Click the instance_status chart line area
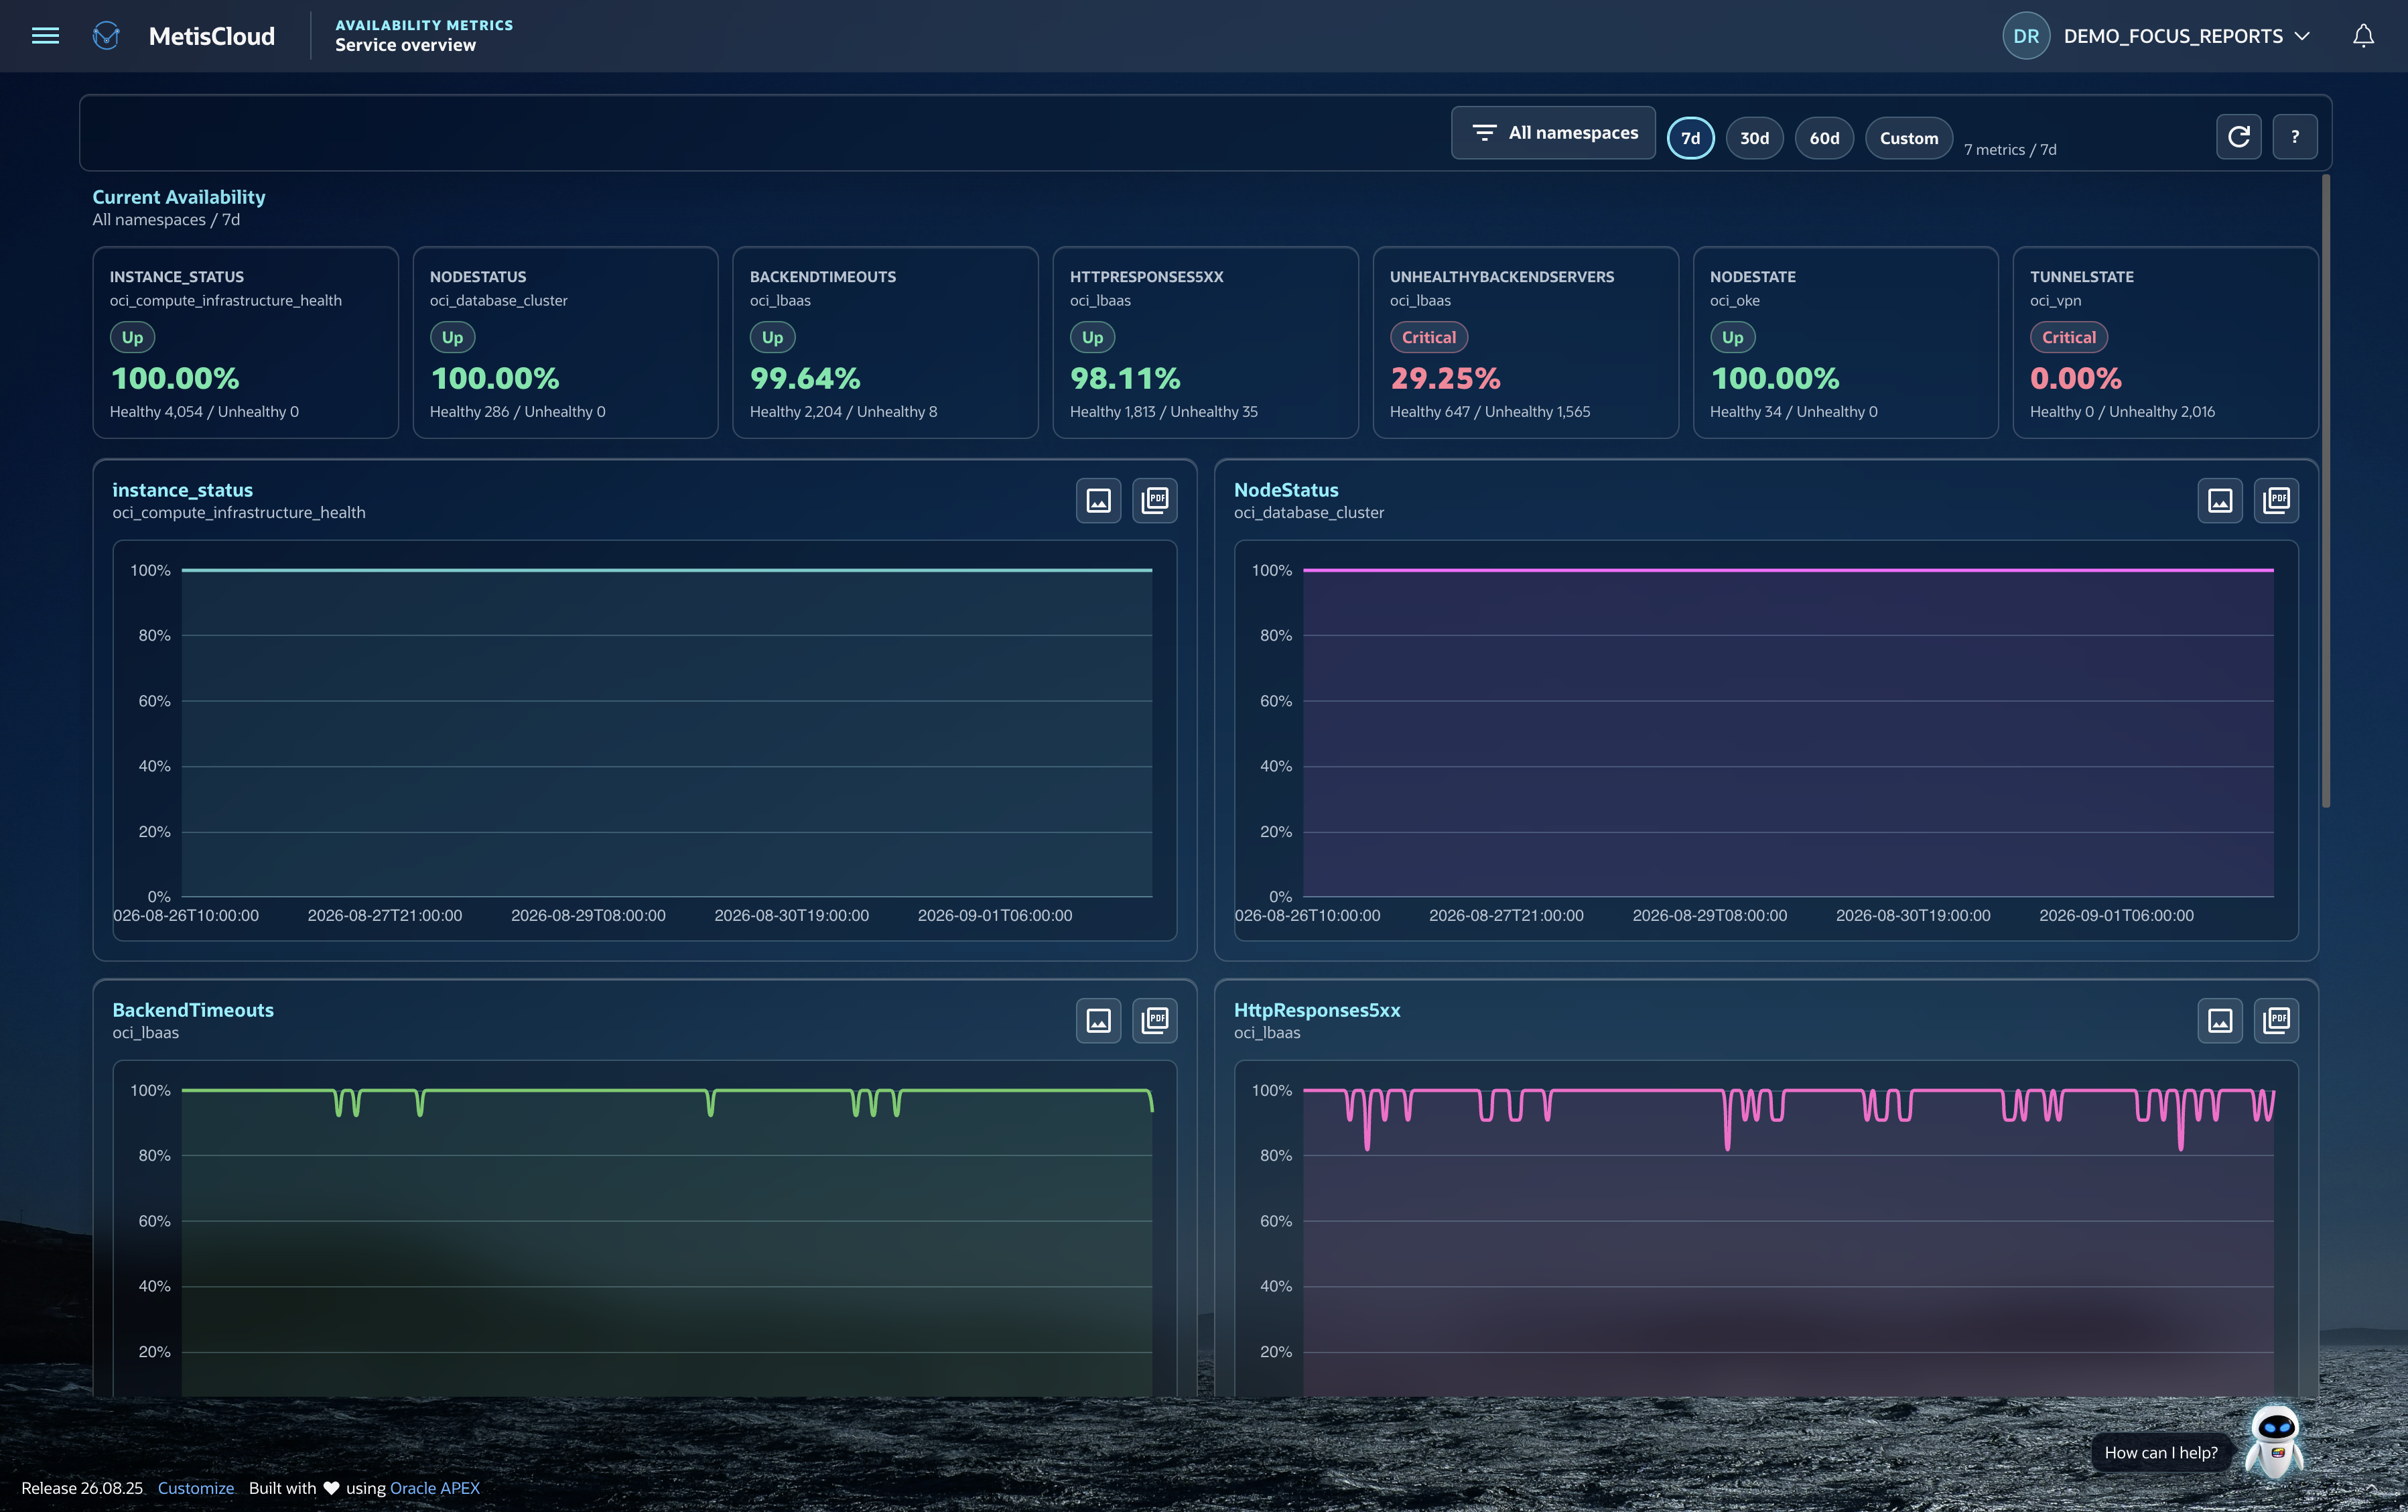2408x1512 pixels. 667,733
